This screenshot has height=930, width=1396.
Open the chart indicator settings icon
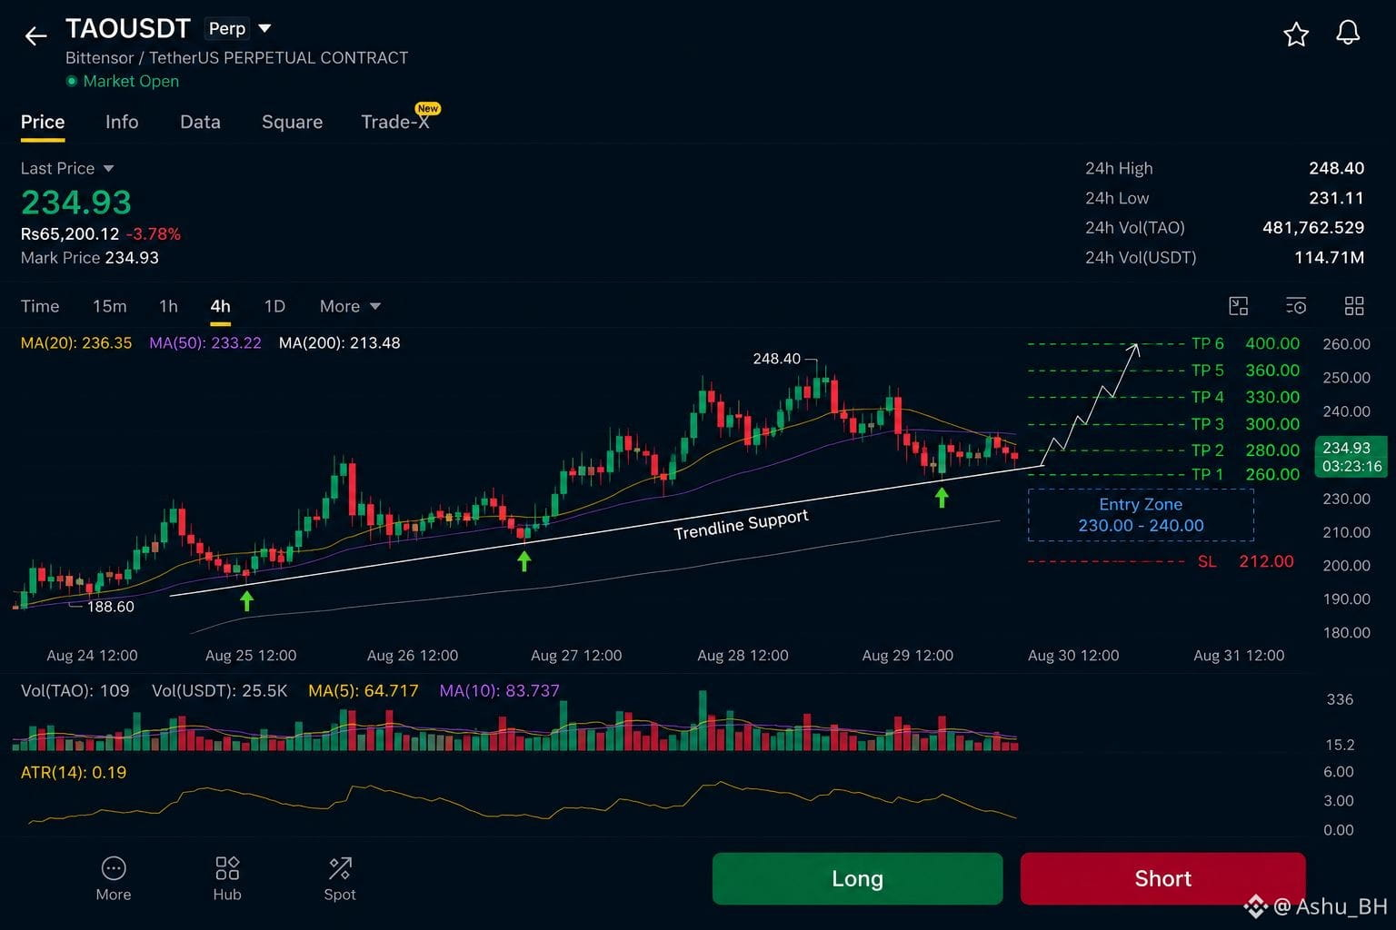tap(1296, 306)
